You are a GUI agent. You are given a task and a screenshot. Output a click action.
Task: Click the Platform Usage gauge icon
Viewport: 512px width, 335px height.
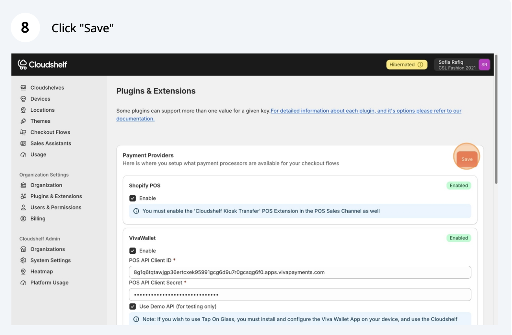click(24, 283)
